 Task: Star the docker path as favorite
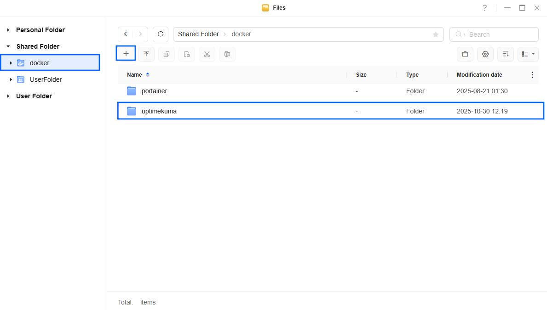(x=435, y=34)
